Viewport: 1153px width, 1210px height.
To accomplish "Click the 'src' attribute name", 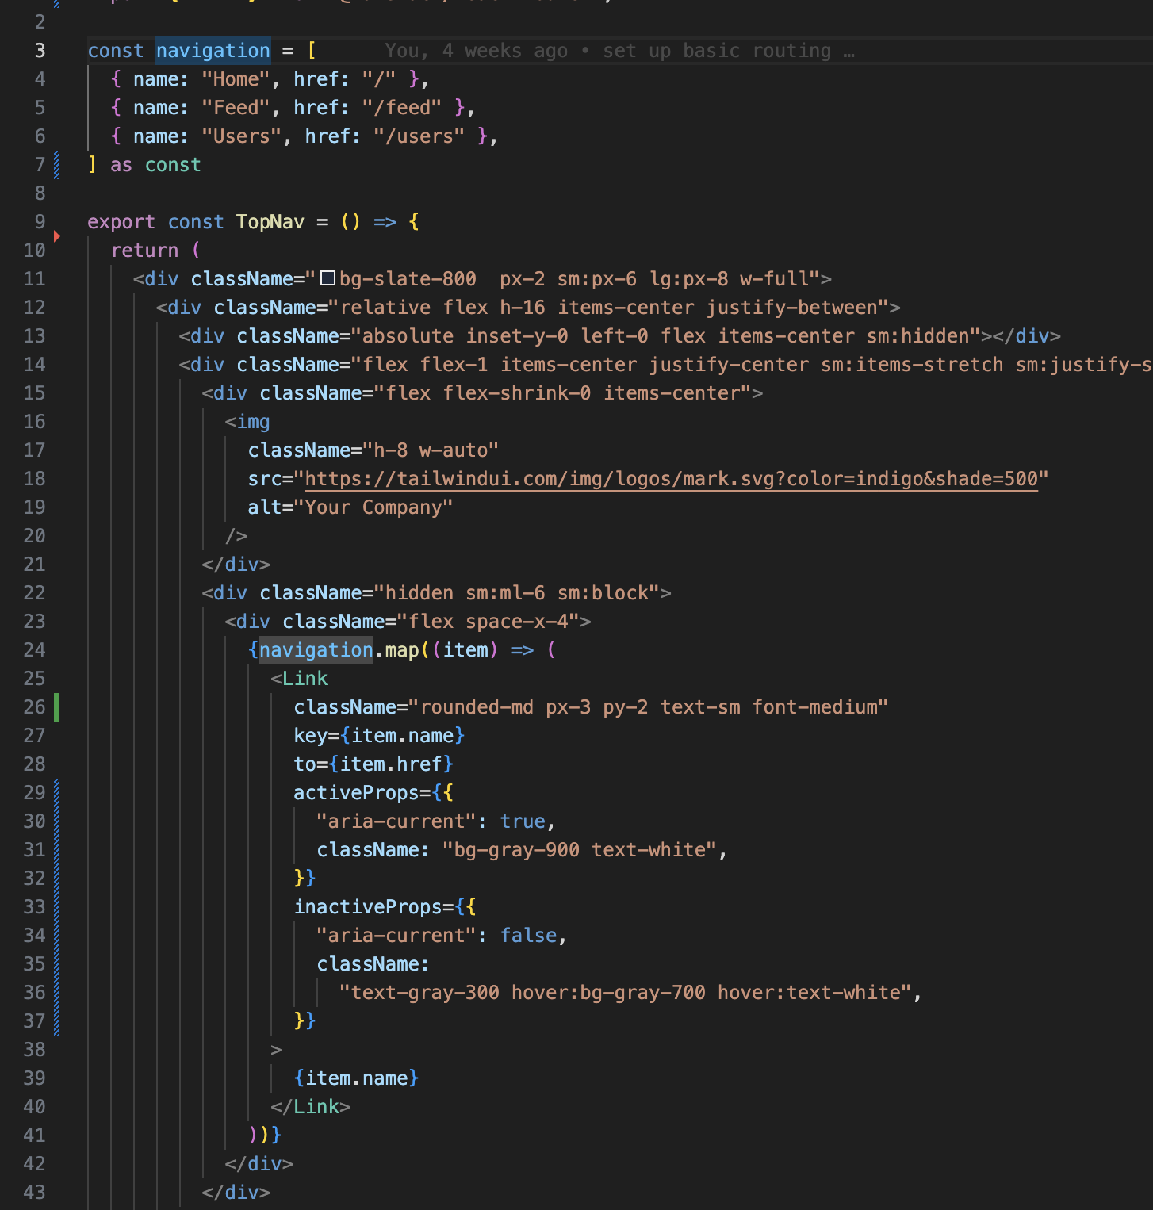I will (265, 479).
